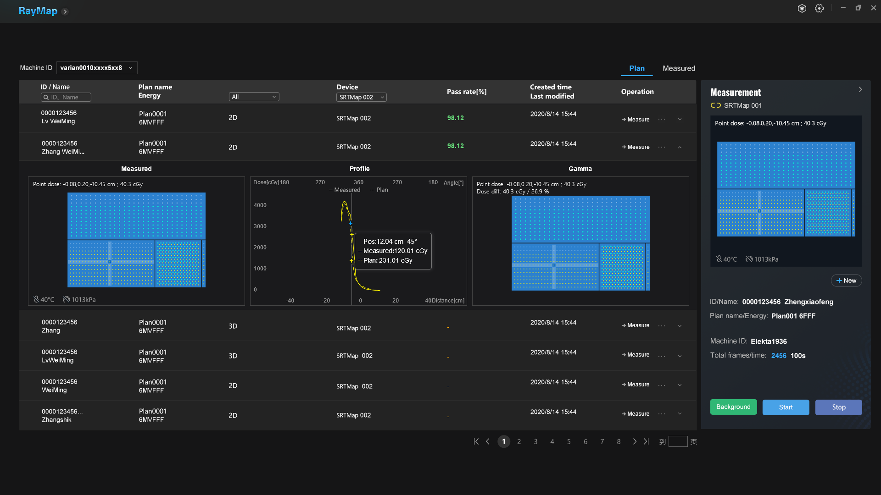Switch to the Measured tab
This screenshot has height=495, width=881.
point(679,68)
